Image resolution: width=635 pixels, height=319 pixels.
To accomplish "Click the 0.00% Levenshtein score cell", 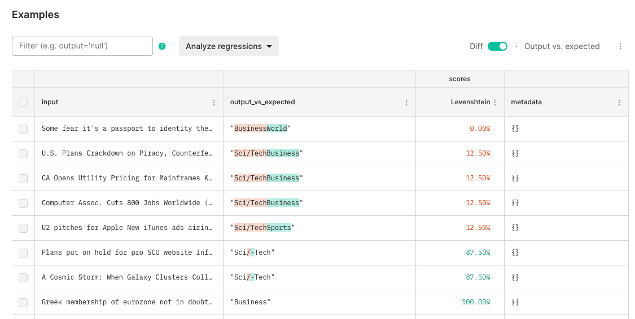I will 480,129.
